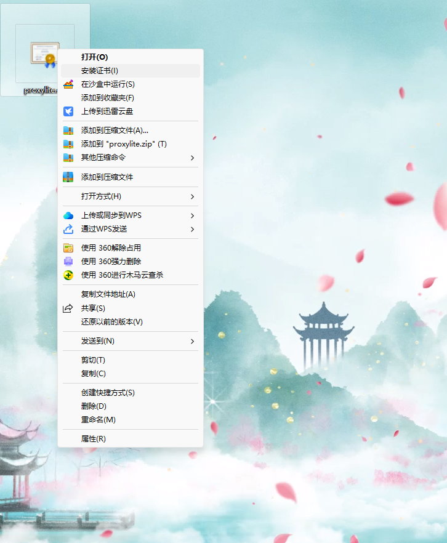
Task: Choose 打开(O) from the context menu
Action: pos(130,57)
